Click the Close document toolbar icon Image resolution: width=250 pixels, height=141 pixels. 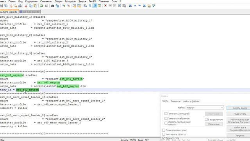pyautogui.click(x=11, y=6)
